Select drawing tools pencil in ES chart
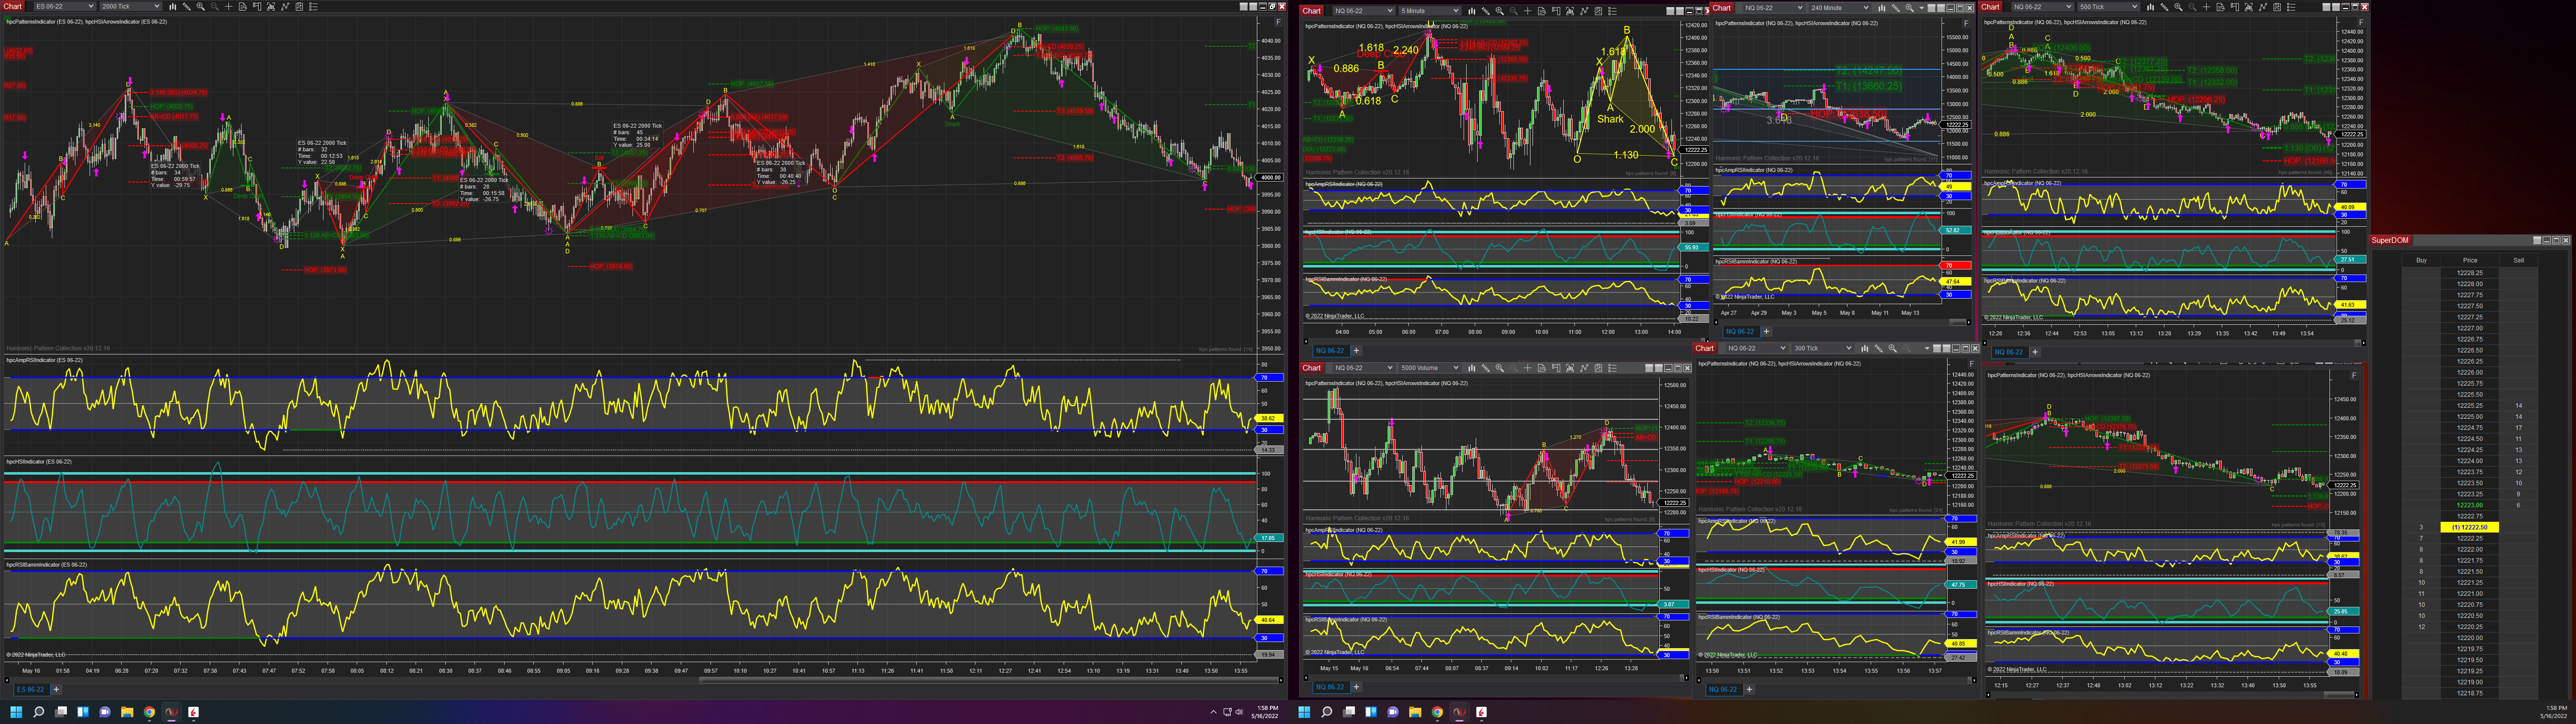2576x724 pixels. [187, 6]
